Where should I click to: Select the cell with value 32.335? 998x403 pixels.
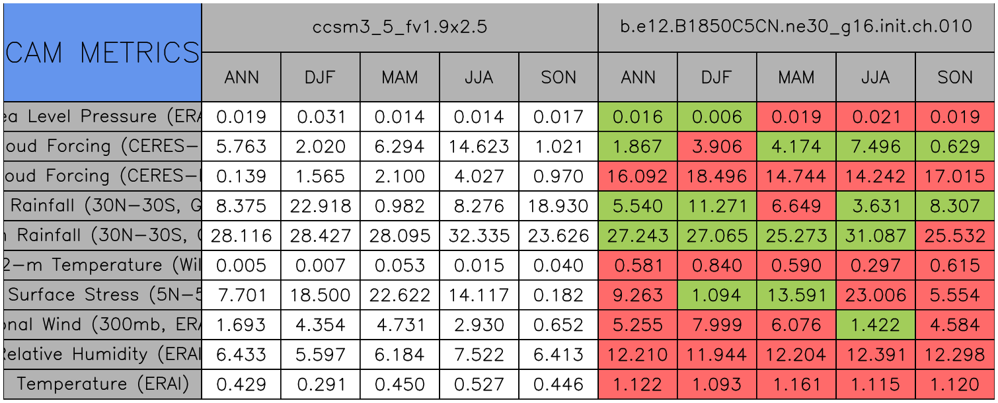click(479, 236)
